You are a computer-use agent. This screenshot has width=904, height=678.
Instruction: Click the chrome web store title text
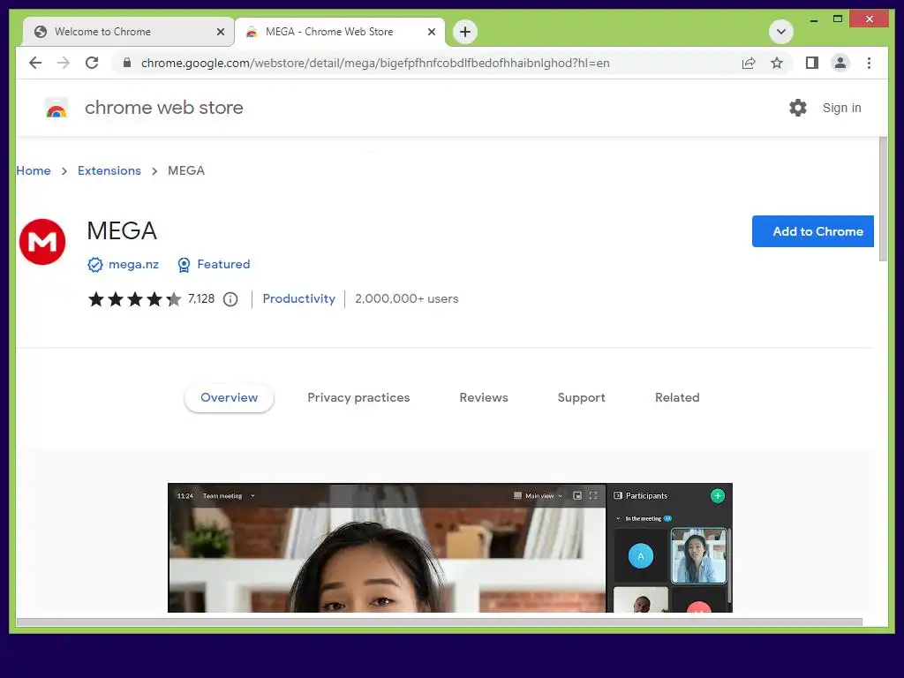(163, 108)
